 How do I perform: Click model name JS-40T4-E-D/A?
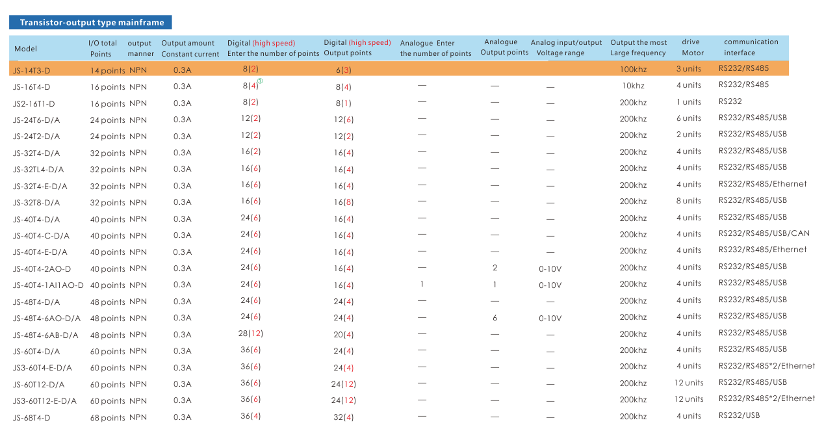40,252
